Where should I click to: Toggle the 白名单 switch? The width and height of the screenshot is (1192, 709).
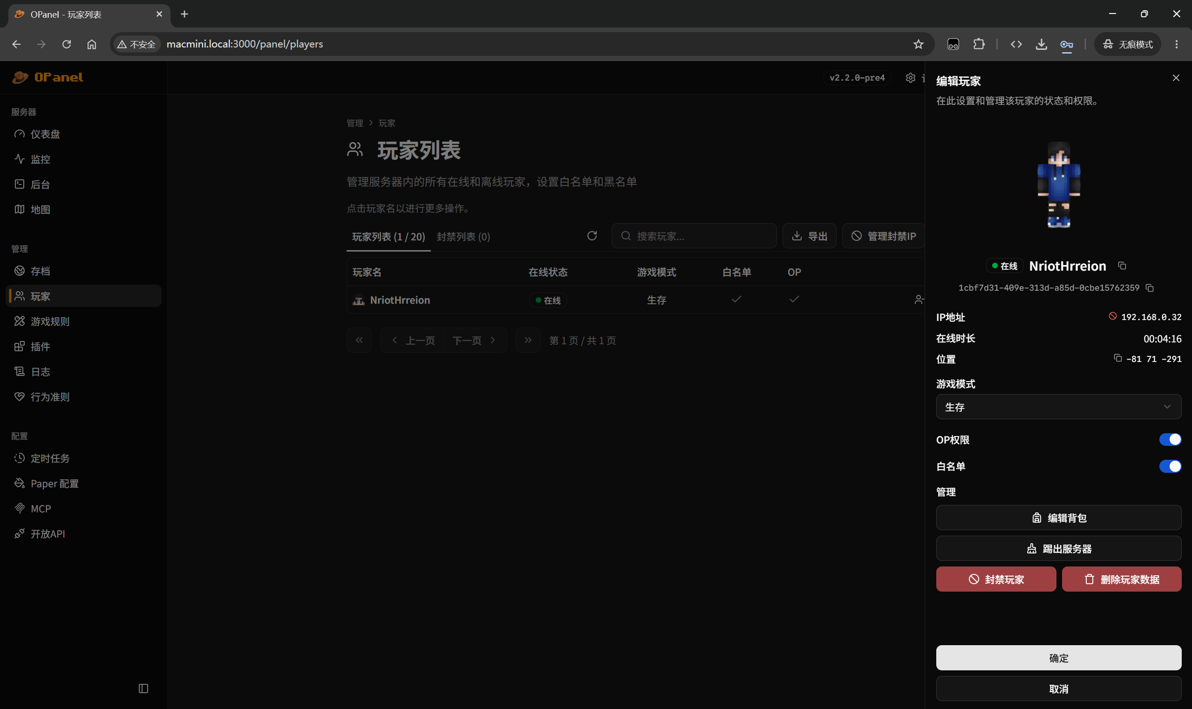point(1170,466)
